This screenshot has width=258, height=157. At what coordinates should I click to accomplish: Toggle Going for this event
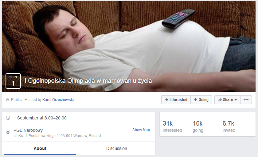coord(201,100)
